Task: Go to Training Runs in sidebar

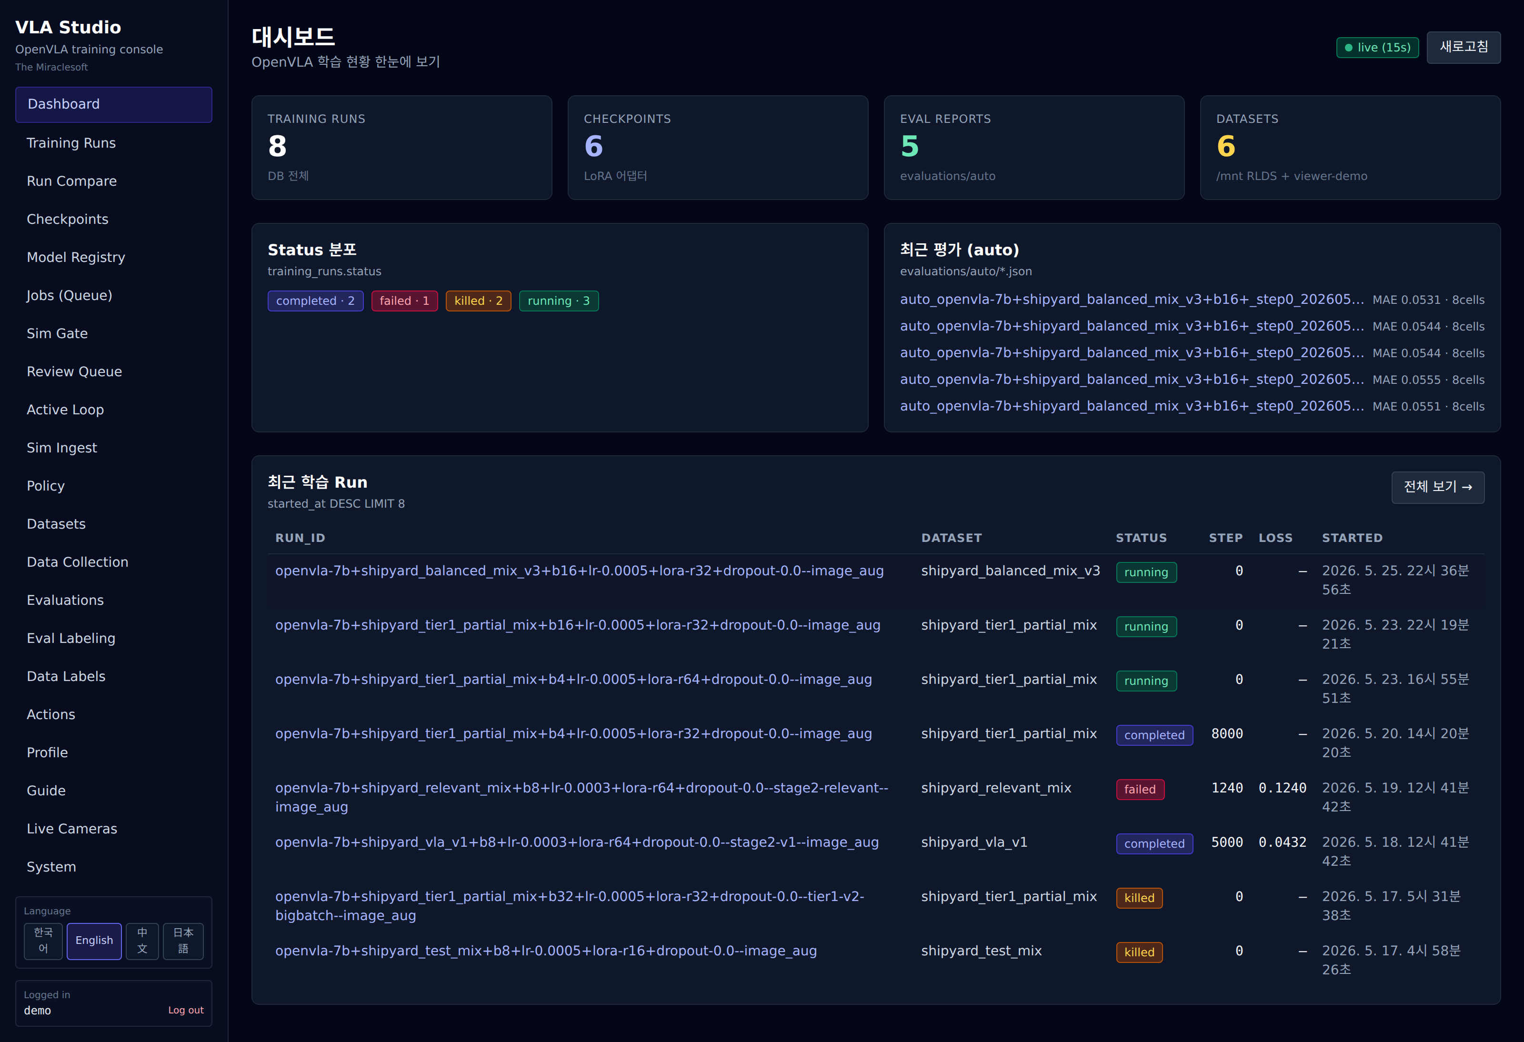Action: [x=113, y=143]
